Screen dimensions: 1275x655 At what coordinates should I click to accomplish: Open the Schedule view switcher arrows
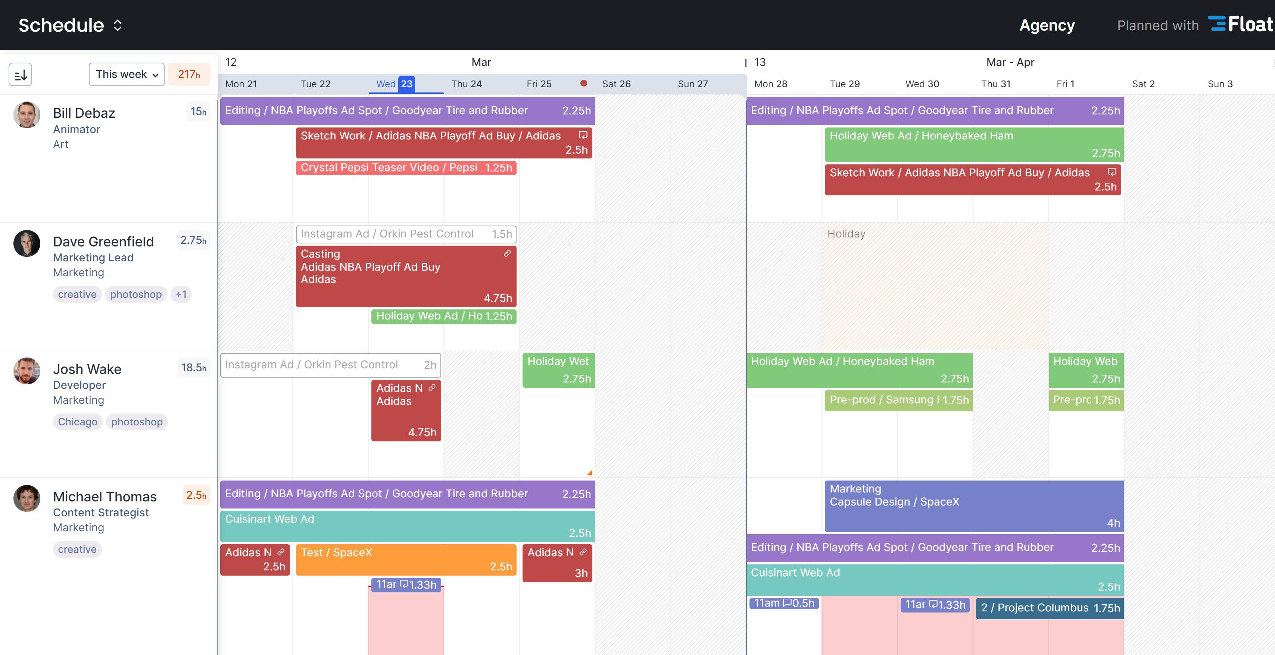pyautogui.click(x=117, y=25)
